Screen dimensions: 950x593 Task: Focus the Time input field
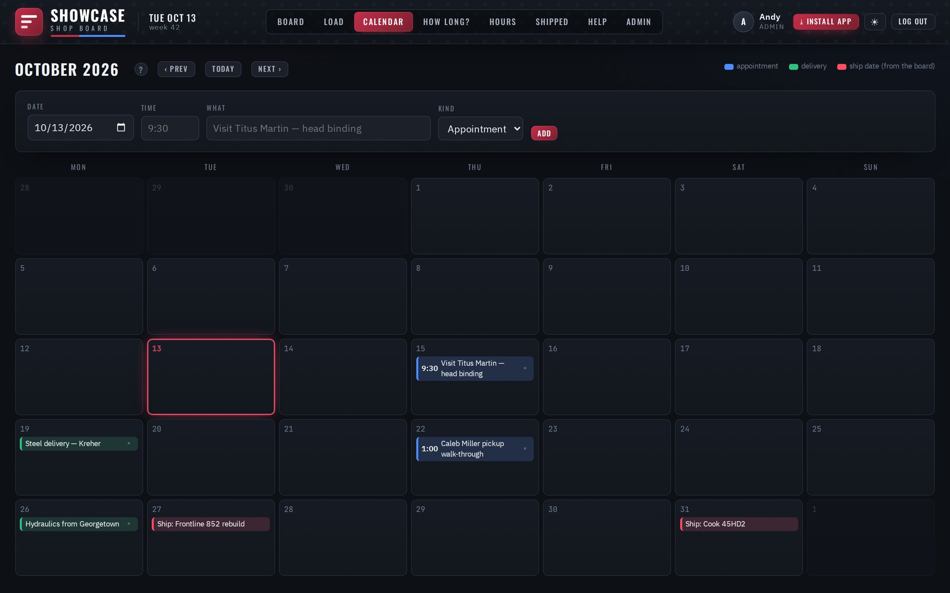tap(170, 128)
